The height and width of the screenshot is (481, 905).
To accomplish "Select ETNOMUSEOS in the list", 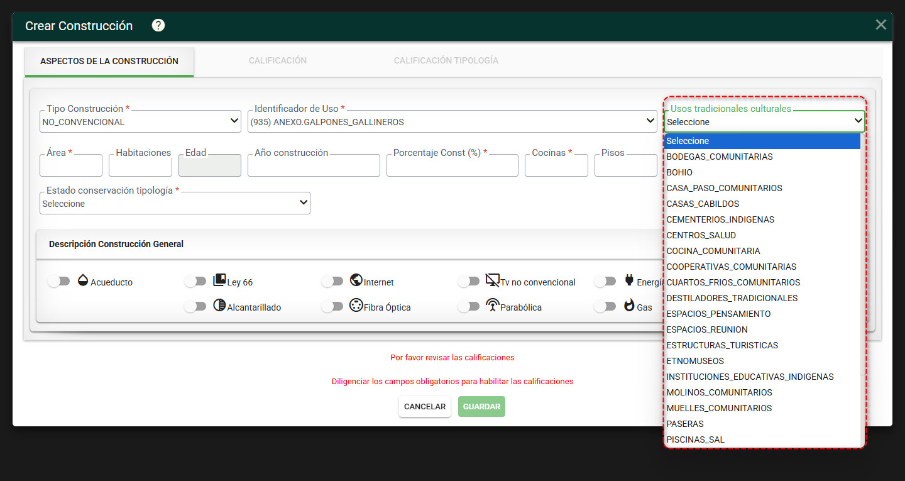I will pos(762,361).
